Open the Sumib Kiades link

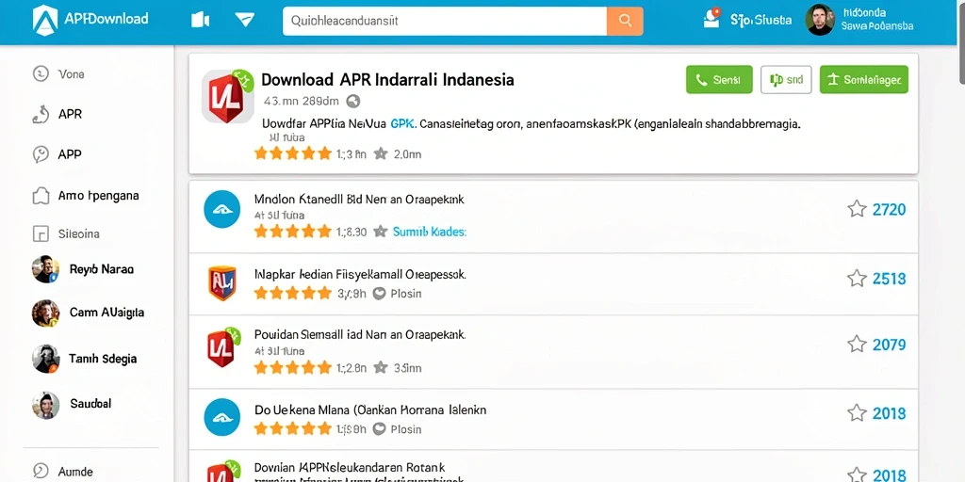tap(430, 232)
